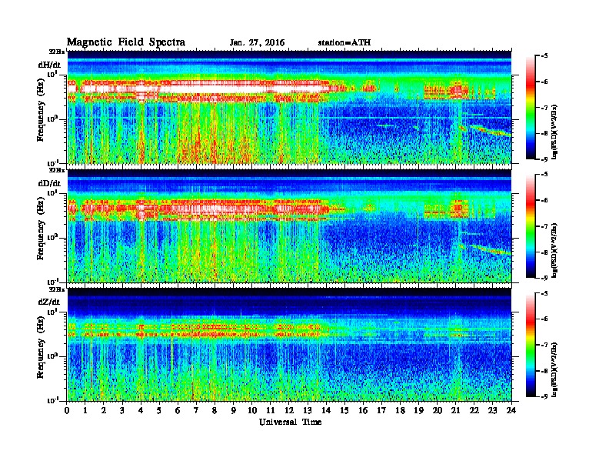This screenshot has width=609, height=471.
Task: Click the "-7" tick on dZ/dt color bar
Action: 545,345
